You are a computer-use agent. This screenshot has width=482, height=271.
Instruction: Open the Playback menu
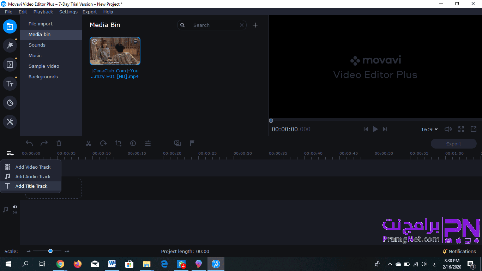43,12
